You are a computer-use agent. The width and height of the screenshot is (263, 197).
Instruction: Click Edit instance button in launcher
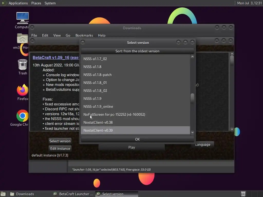(60, 149)
